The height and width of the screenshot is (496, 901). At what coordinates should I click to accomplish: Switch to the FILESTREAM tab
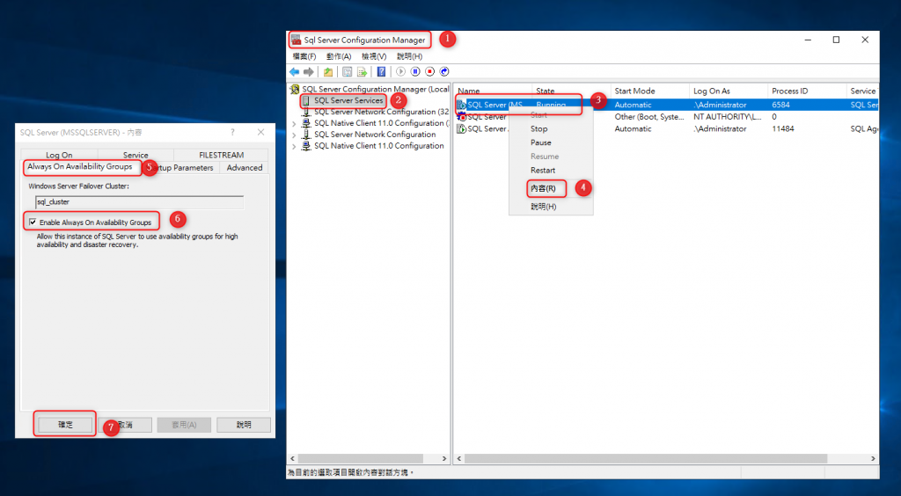221,155
